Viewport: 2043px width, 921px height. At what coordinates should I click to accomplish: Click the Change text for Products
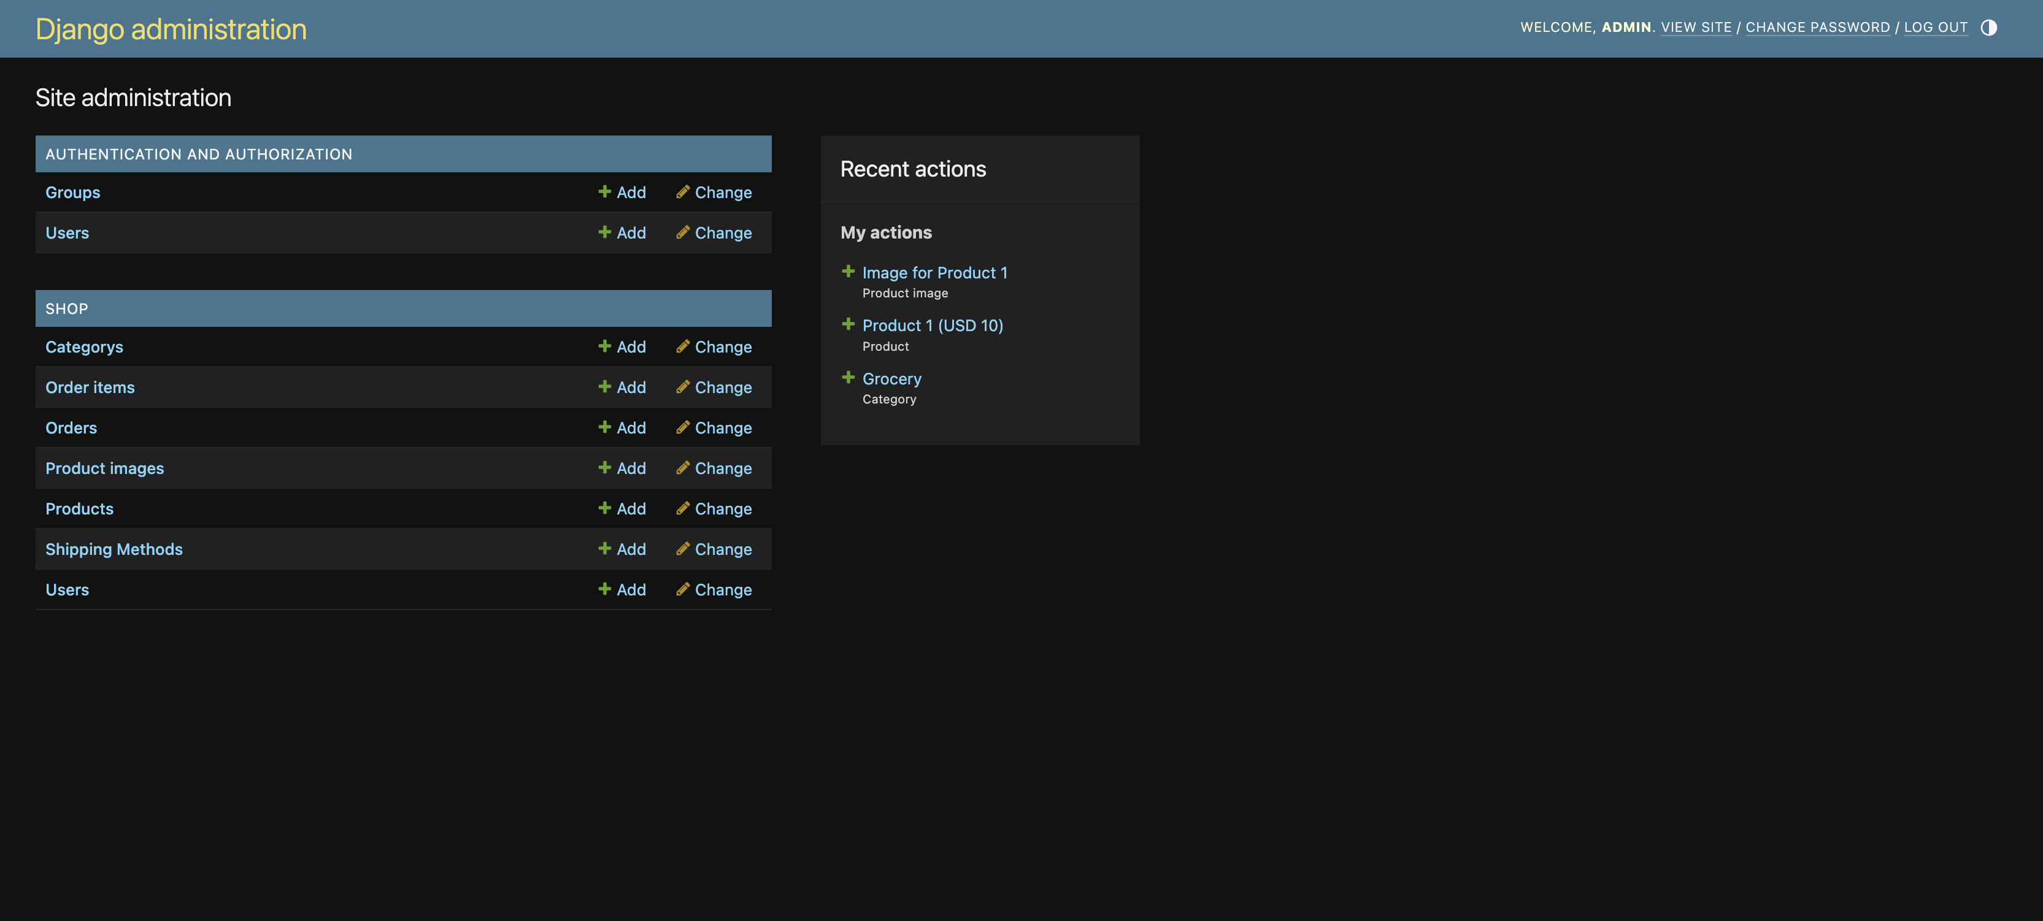[723, 509]
